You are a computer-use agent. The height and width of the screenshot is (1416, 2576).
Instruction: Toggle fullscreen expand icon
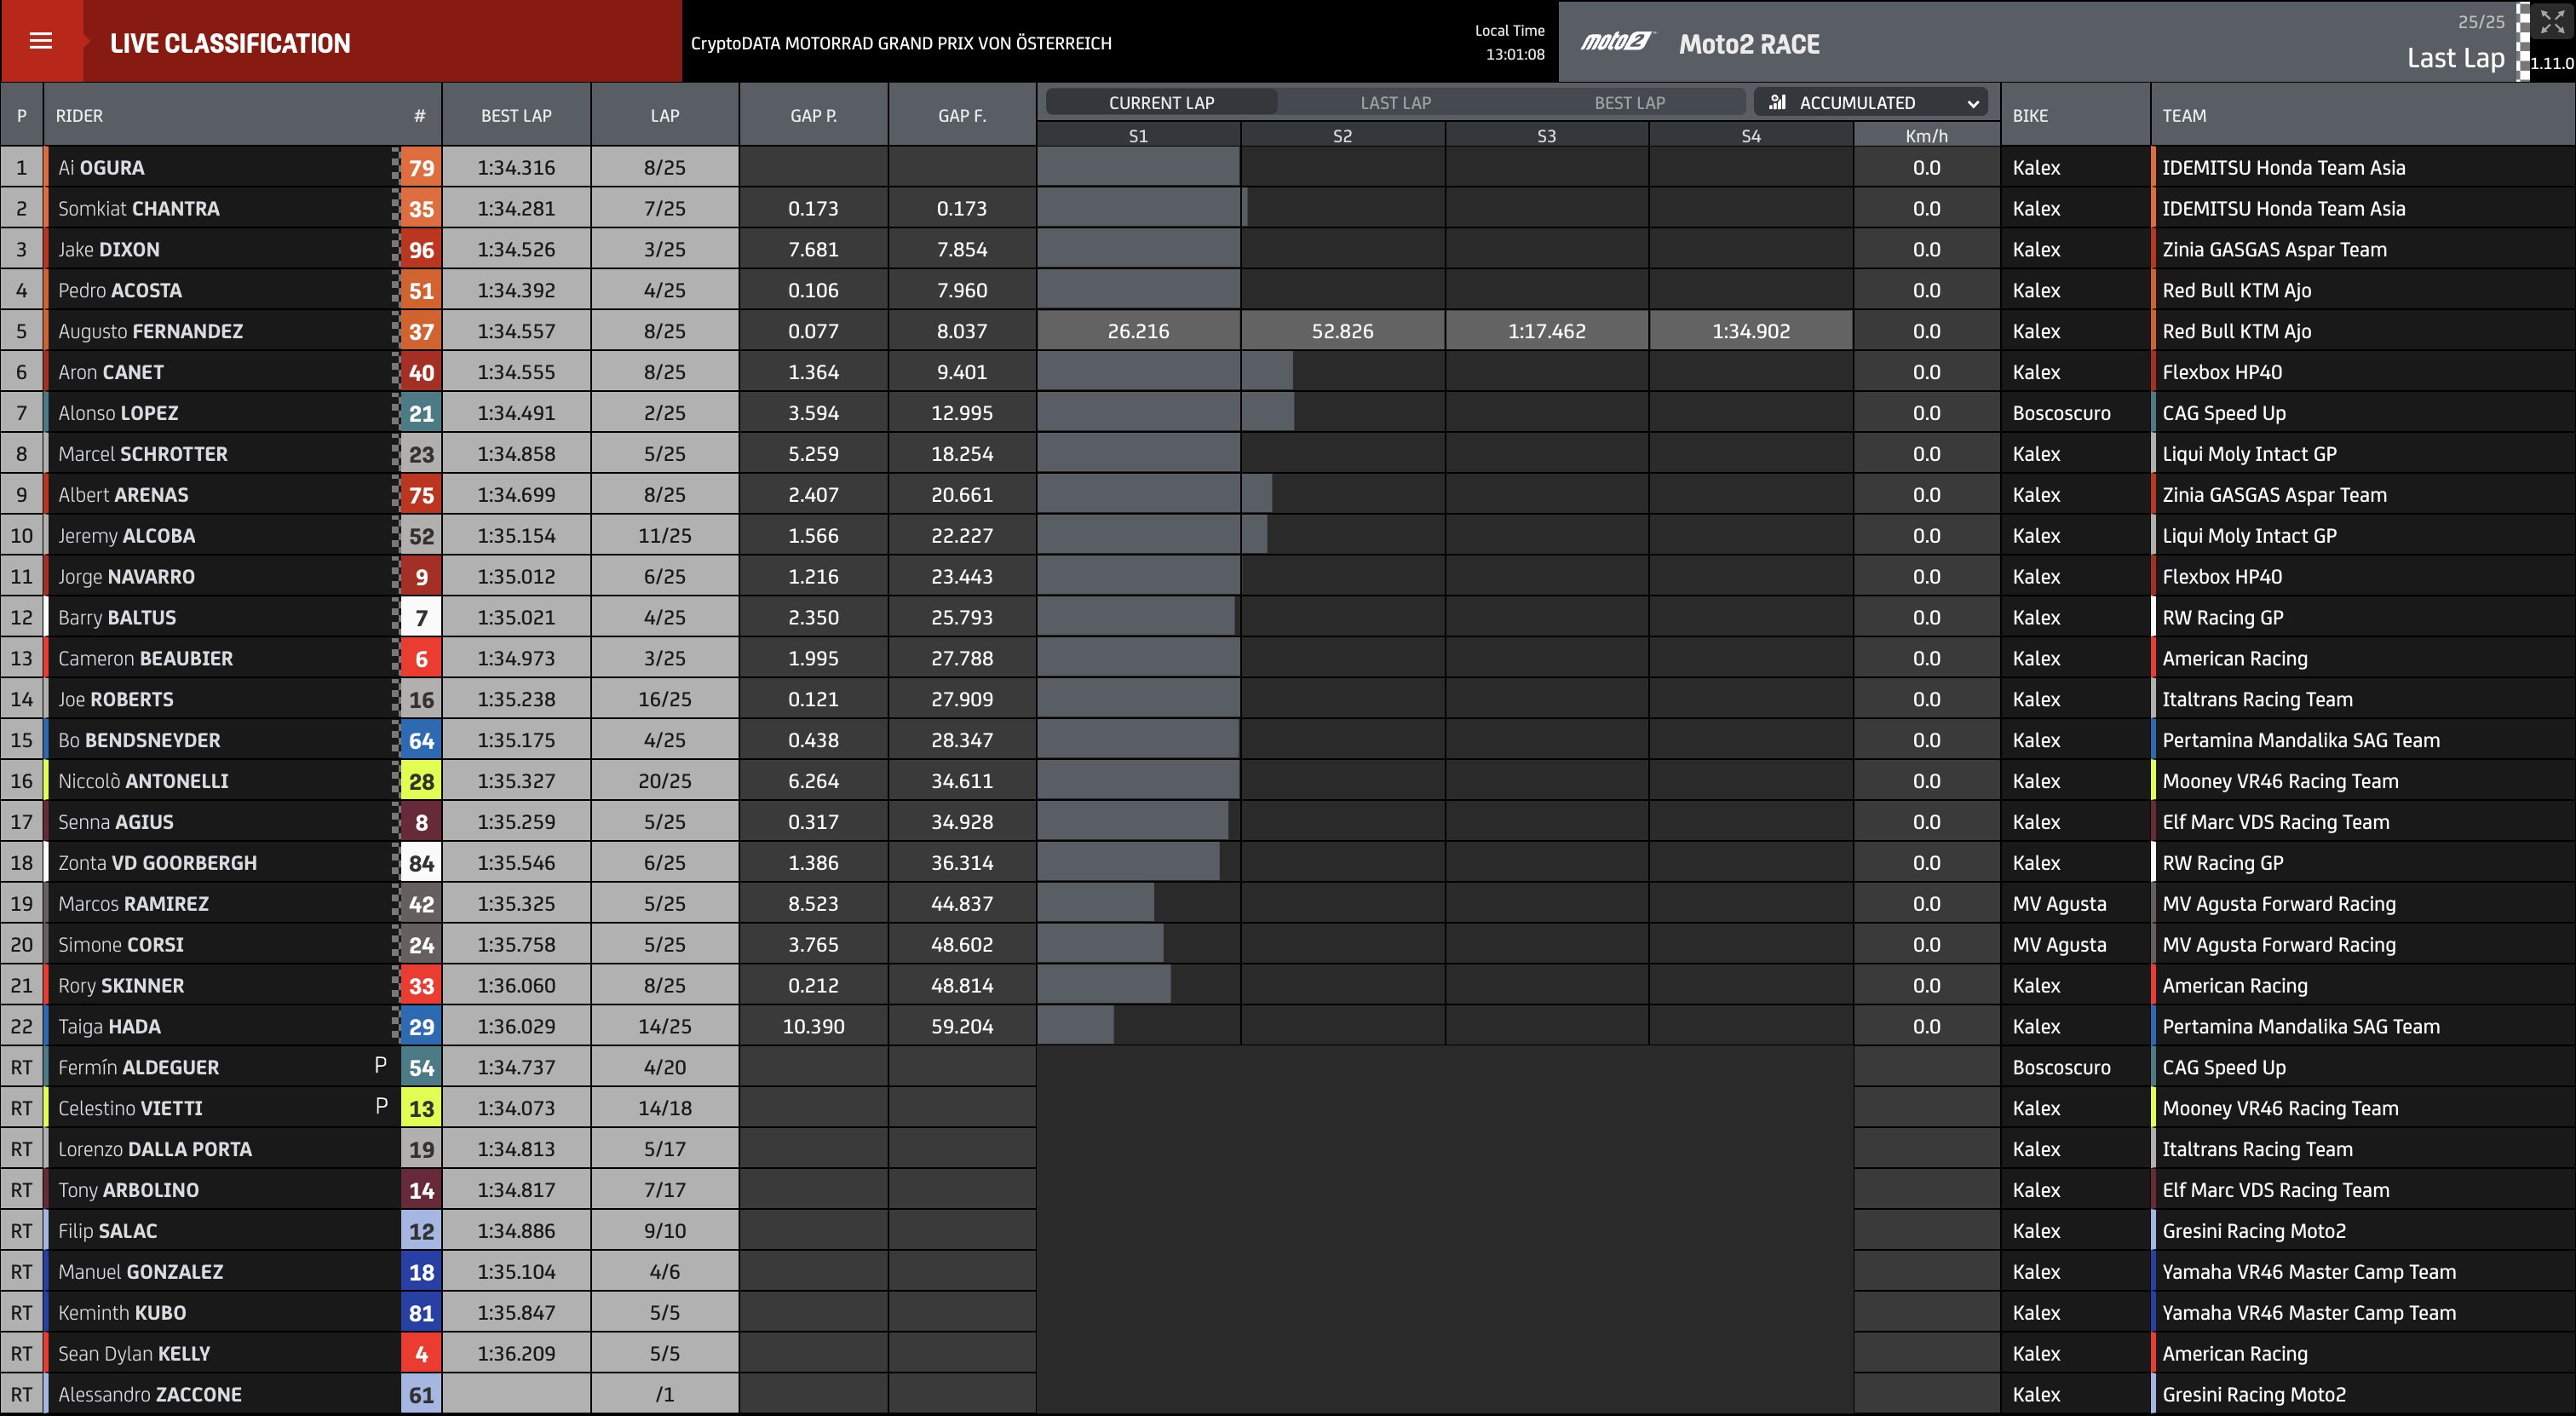[x=2552, y=22]
